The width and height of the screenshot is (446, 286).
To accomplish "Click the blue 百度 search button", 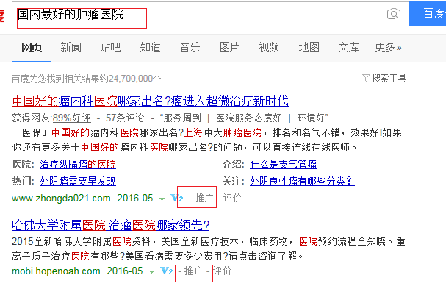I will coord(427,14).
